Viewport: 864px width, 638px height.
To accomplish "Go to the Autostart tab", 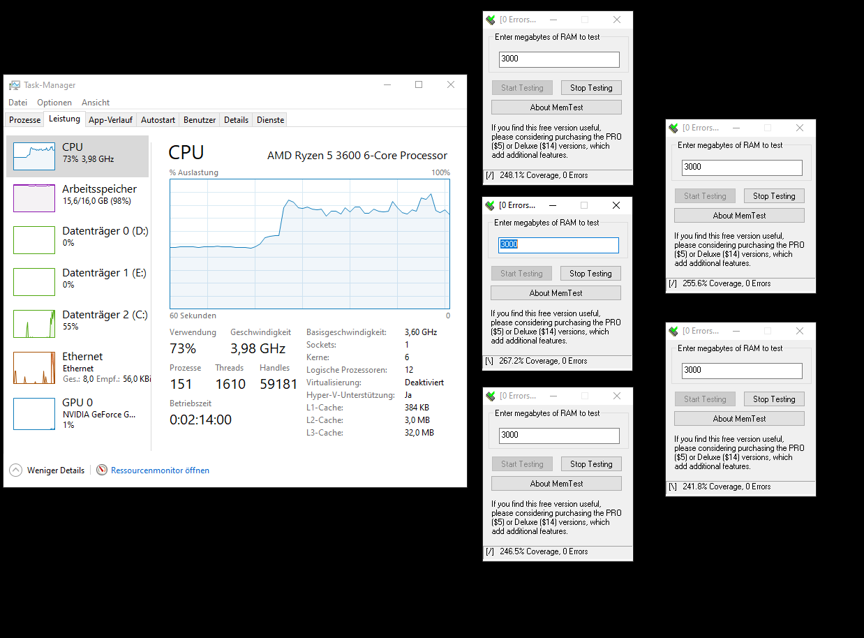I will pos(158,120).
